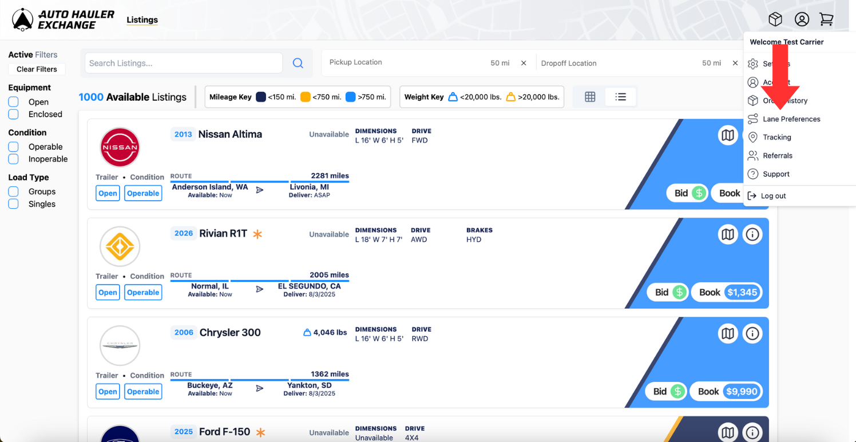
Task: Click the route arrow on Buckeye, AZ route
Action: coord(260,388)
